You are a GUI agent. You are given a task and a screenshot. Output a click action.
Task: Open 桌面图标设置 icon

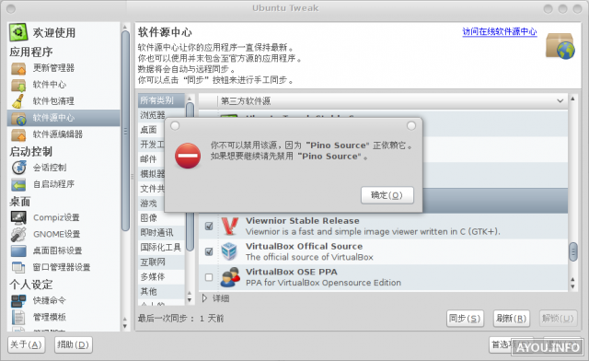click(18, 250)
